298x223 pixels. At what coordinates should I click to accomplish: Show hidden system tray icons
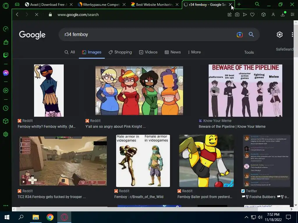point(246,217)
